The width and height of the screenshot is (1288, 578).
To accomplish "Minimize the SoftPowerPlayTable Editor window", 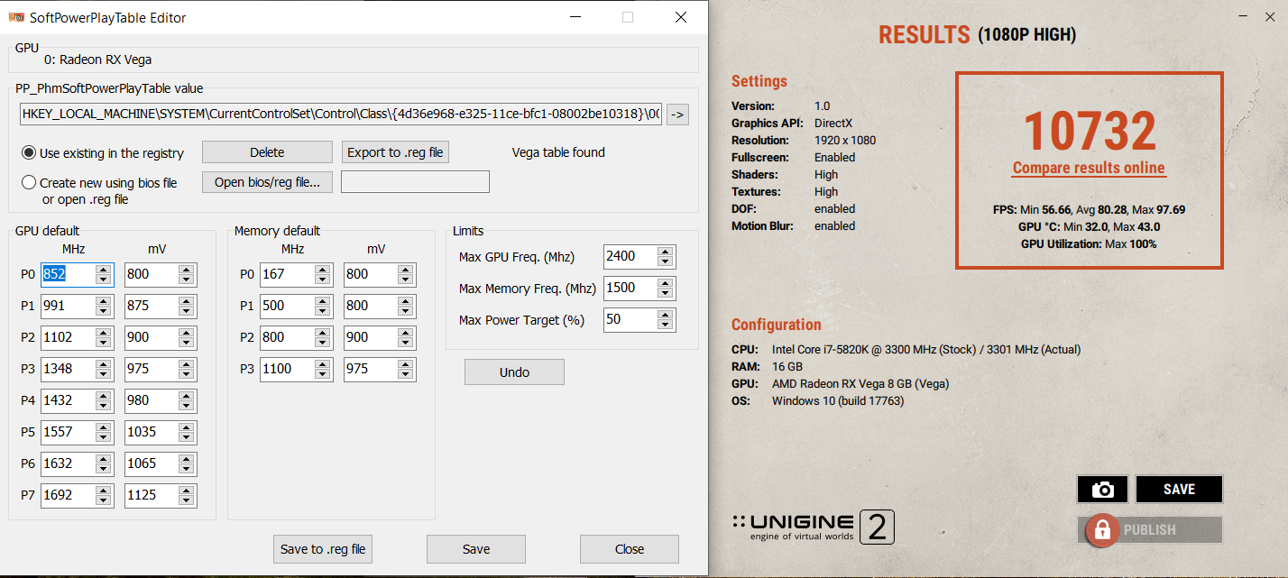I will [x=576, y=17].
